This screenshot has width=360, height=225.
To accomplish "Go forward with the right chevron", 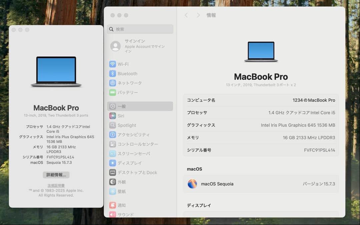I will pos(198,15).
